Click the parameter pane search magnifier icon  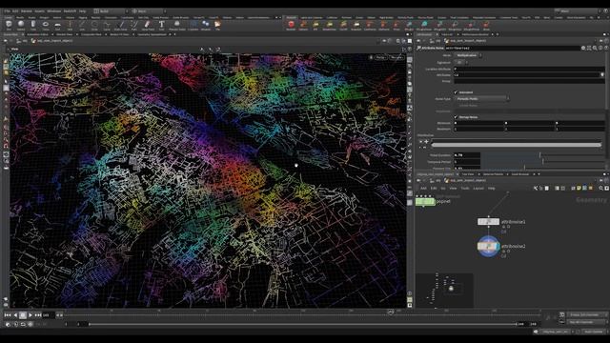595,48
